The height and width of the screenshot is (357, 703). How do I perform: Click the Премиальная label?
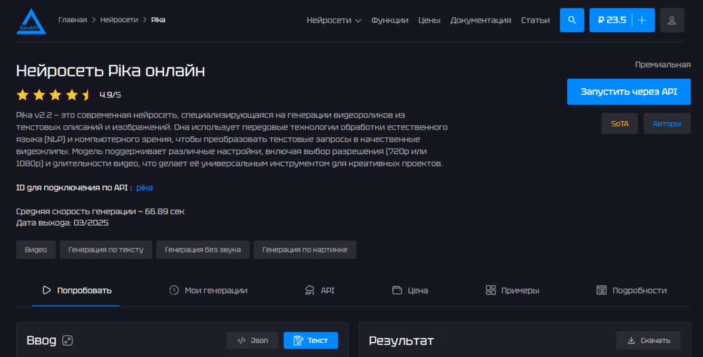[x=662, y=65]
